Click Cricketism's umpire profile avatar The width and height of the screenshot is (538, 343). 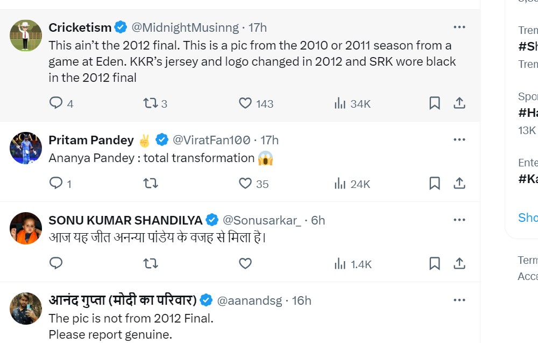26,36
